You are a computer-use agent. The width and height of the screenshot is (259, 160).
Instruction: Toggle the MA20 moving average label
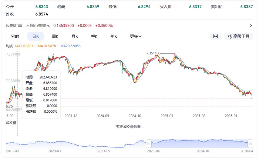(x=70, y=46)
